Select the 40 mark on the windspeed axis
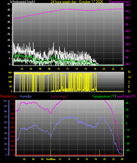137x163 pixels. click(9, 16)
